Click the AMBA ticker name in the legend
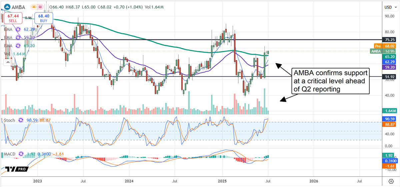 click(x=19, y=7)
